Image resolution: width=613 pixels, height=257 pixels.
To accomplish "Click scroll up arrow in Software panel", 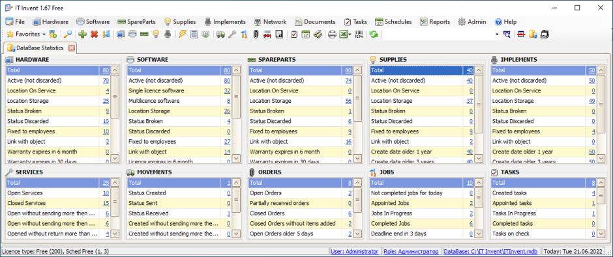I will point(236,70).
